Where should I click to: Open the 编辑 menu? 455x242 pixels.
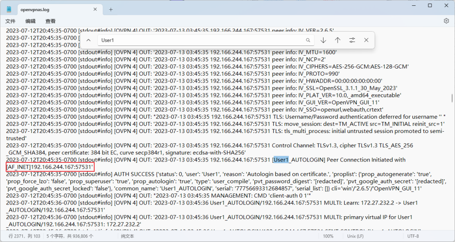[30, 21]
